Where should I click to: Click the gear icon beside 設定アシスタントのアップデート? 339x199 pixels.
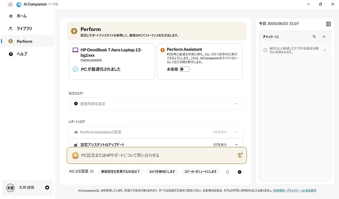point(76,145)
